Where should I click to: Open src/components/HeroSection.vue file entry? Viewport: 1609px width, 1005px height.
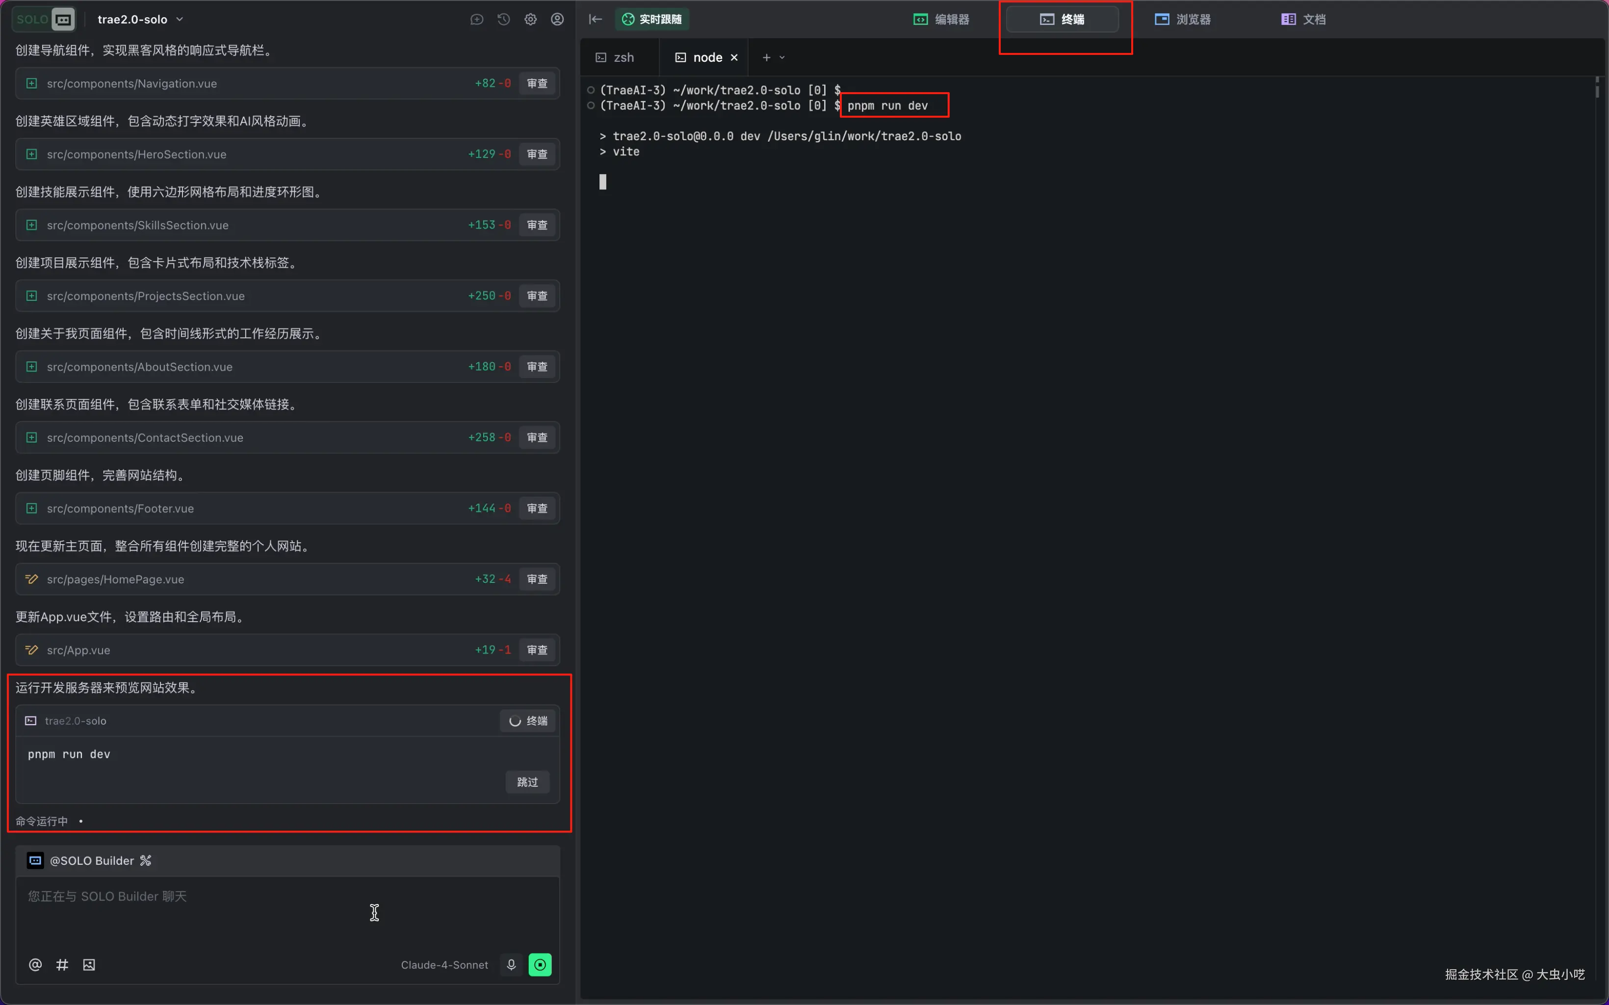[287, 154]
